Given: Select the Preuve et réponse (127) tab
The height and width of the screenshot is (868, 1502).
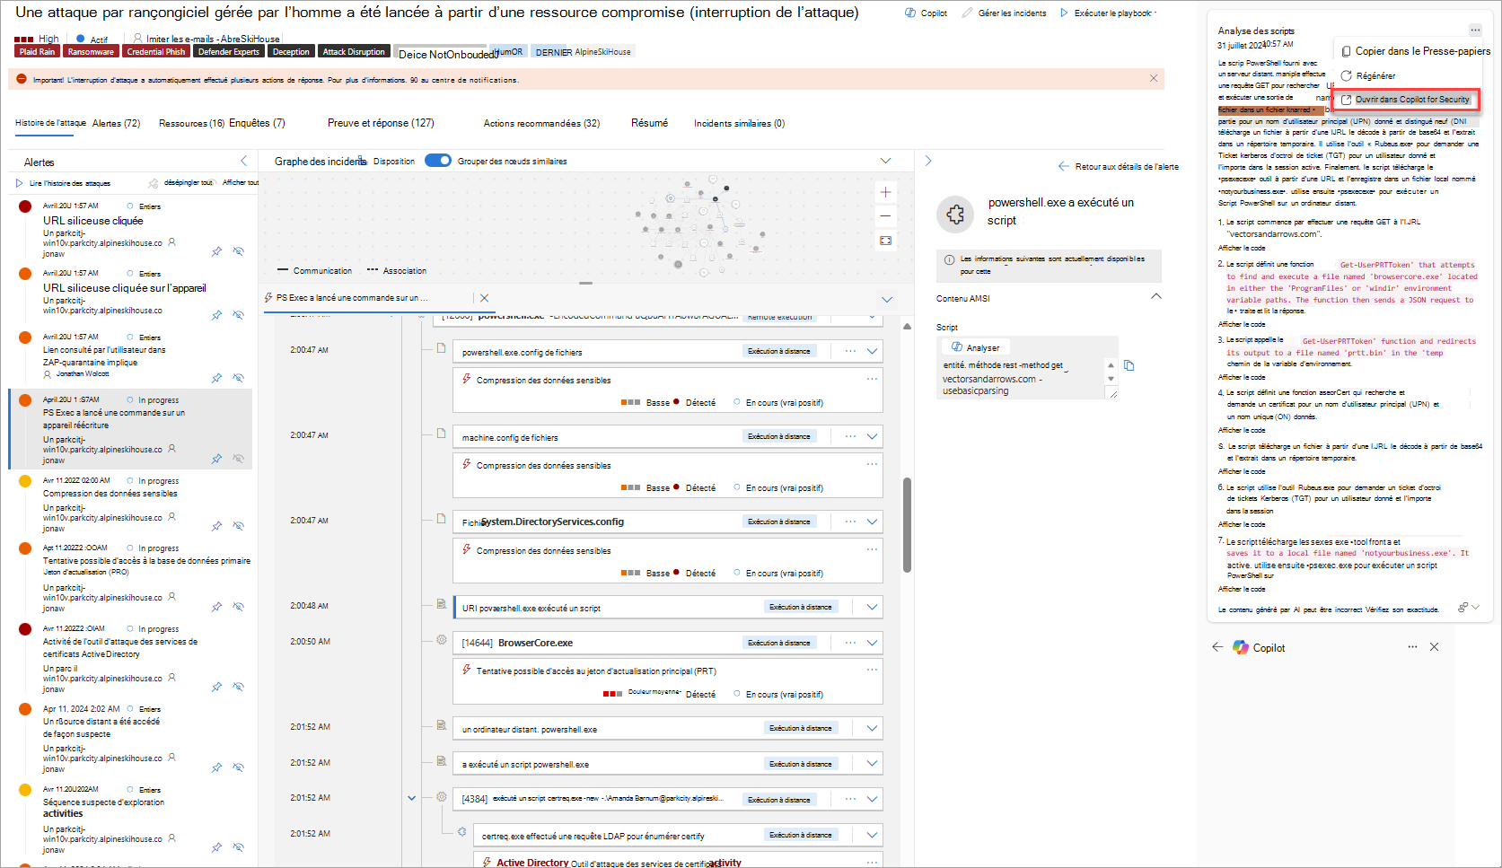Looking at the screenshot, I should point(381,123).
